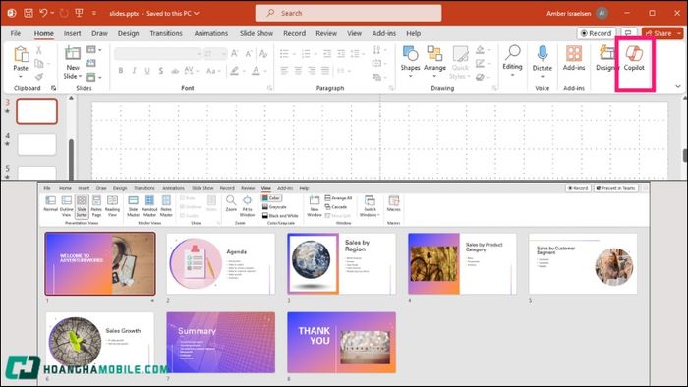This screenshot has width=688, height=387.
Task: Open the Arrange objects menu
Action: tap(434, 61)
